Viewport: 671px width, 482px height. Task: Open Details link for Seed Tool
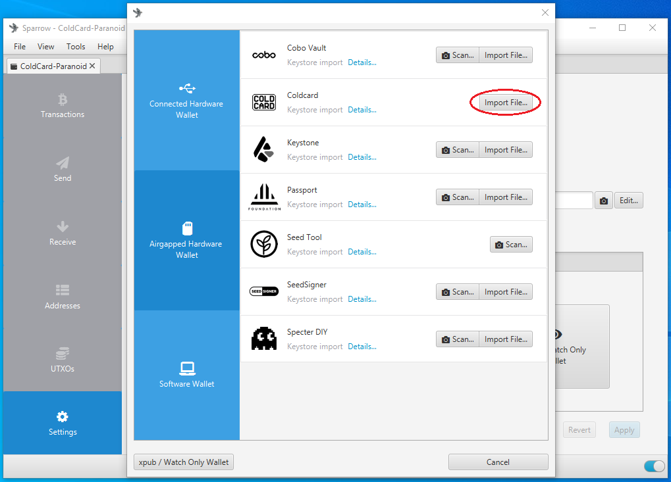coord(362,252)
